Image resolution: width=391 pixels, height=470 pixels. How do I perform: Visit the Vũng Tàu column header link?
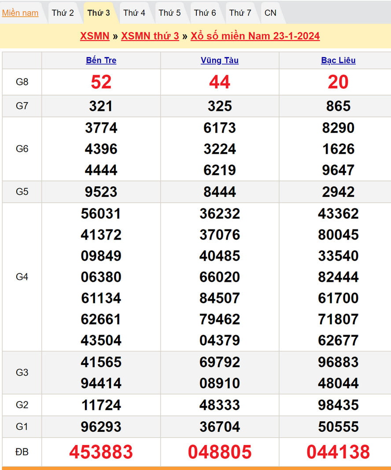click(x=220, y=60)
